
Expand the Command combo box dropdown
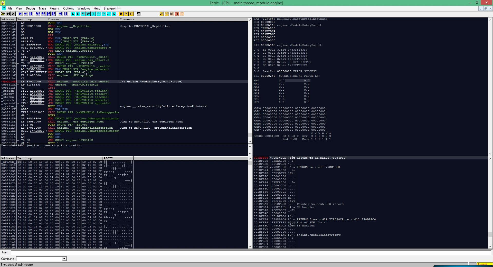tap(64, 259)
